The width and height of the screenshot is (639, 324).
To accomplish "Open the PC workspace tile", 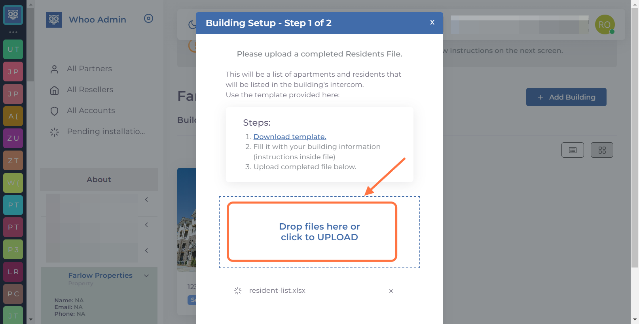I will pyautogui.click(x=13, y=294).
